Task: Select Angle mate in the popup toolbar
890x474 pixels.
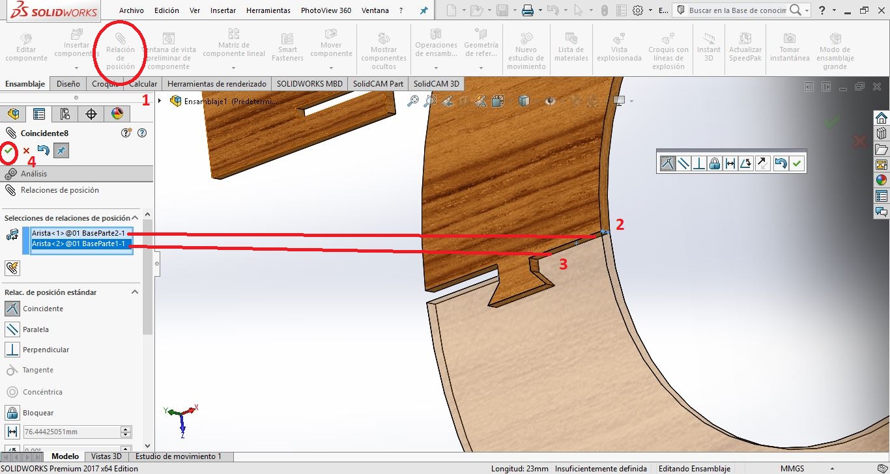Action: 746,163
